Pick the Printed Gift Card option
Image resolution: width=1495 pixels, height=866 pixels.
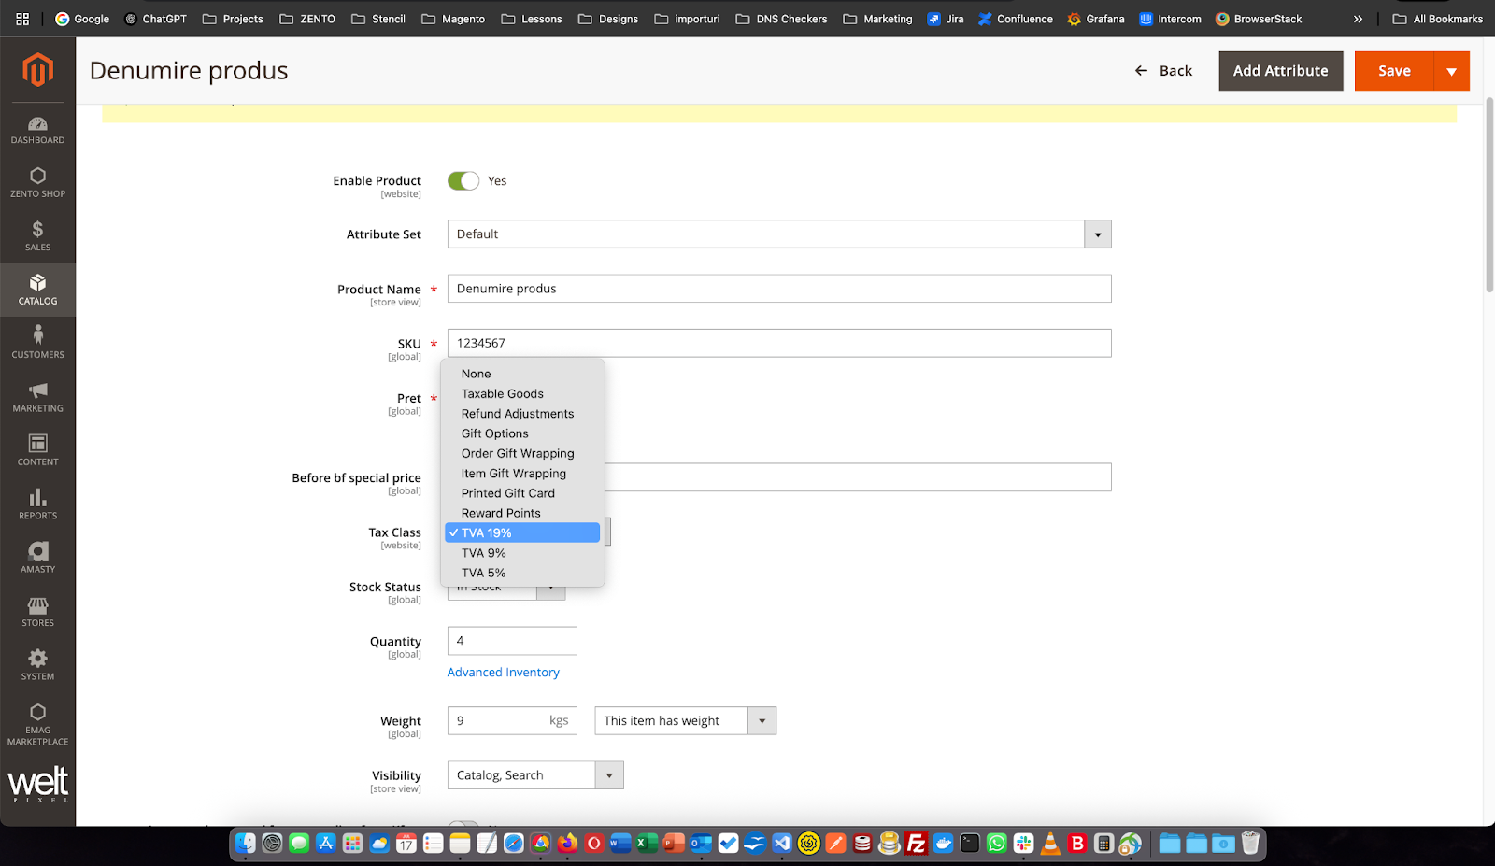pos(522,493)
